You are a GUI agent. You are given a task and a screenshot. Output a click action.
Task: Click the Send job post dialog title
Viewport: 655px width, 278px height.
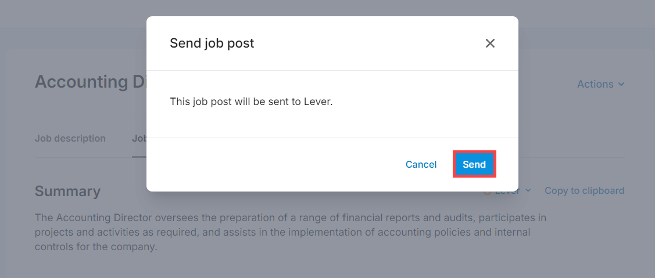(x=212, y=43)
